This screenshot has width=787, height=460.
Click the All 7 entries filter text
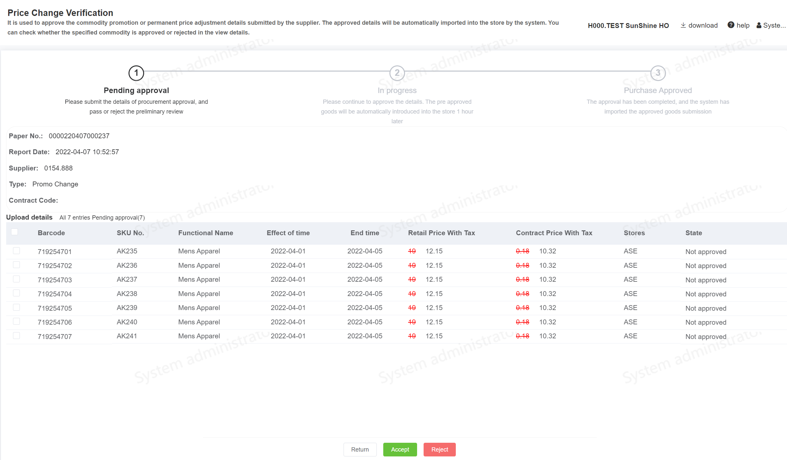coord(75,218)
